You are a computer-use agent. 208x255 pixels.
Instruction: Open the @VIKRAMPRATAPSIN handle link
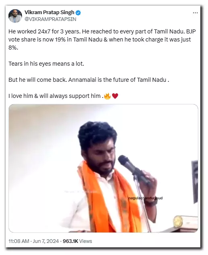[x=50, y=19]
